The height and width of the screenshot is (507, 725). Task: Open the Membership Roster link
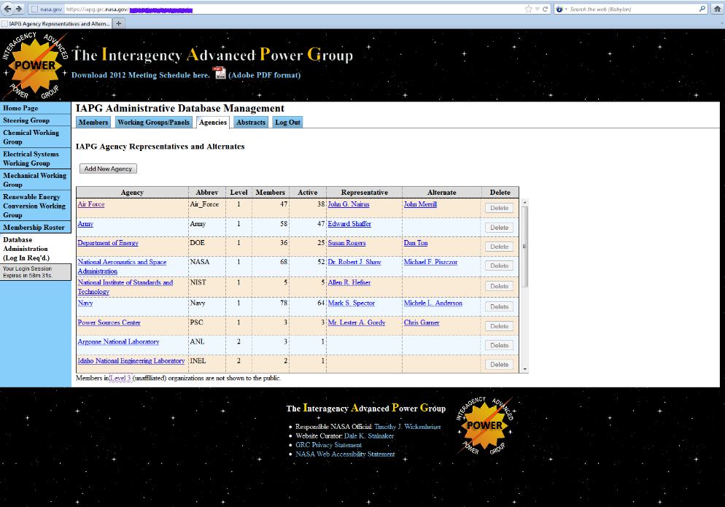pos(35,227)
